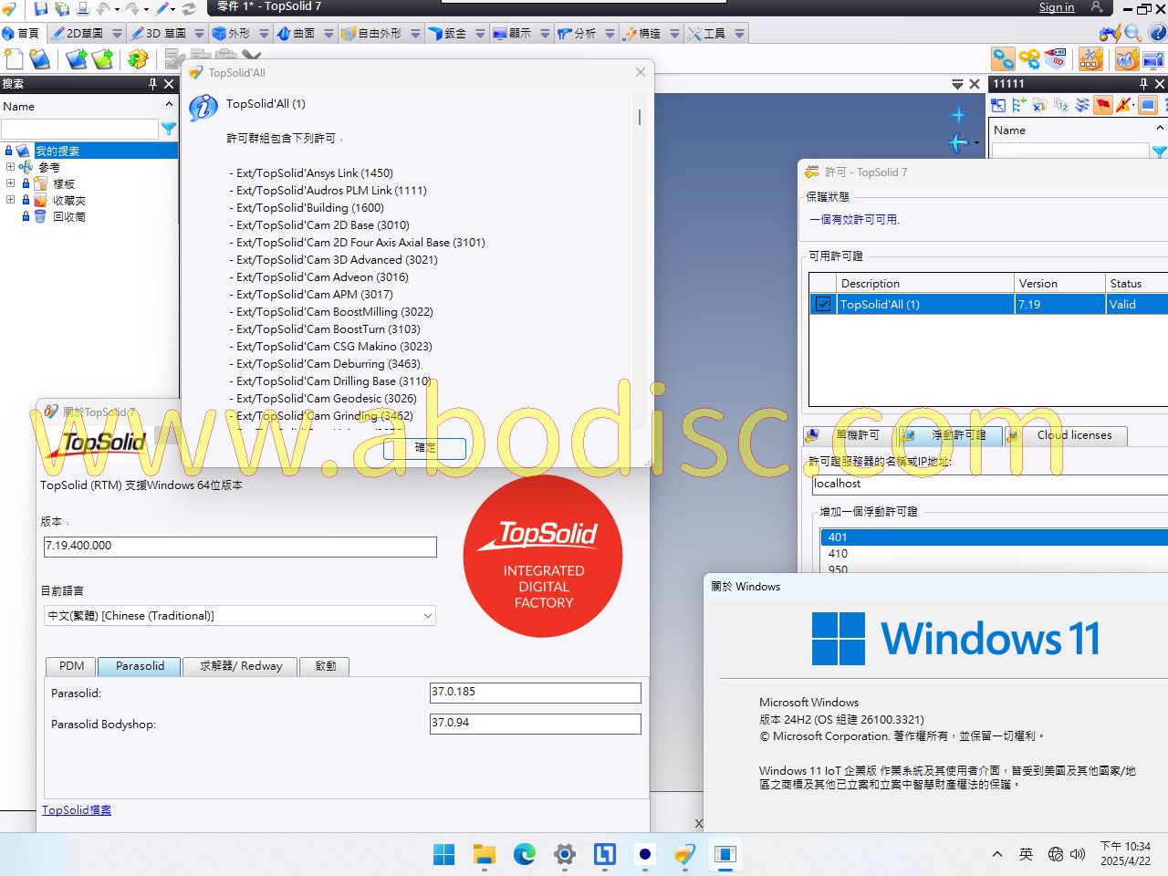Click the blue import package icon
Screen dimensions: 1168x876
77,59
